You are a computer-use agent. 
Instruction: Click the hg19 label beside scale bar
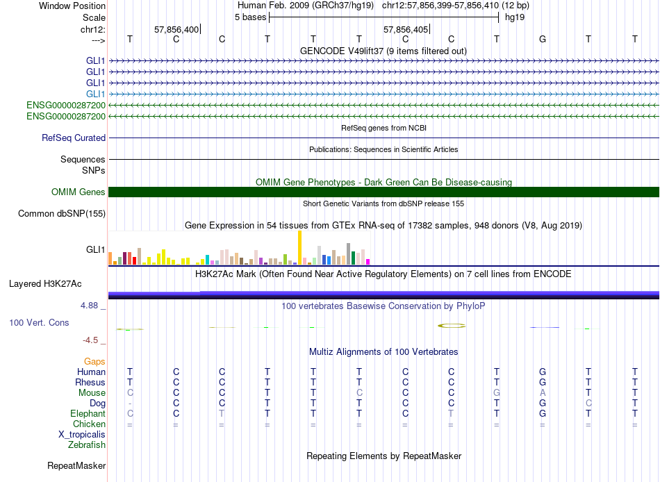[515, 17]
